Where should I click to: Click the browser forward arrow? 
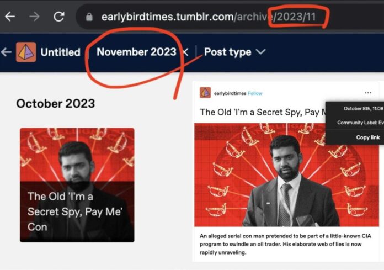tap(34, 17)
